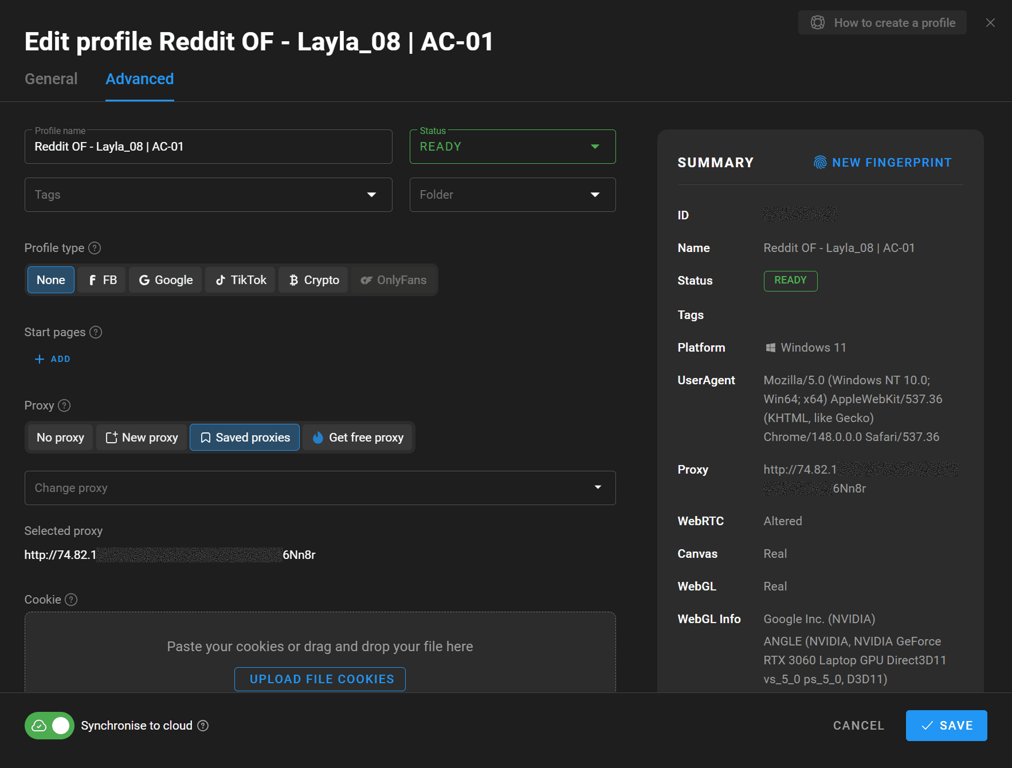
Task: Click the summary Name value text
Action: [x=839, y=248]
